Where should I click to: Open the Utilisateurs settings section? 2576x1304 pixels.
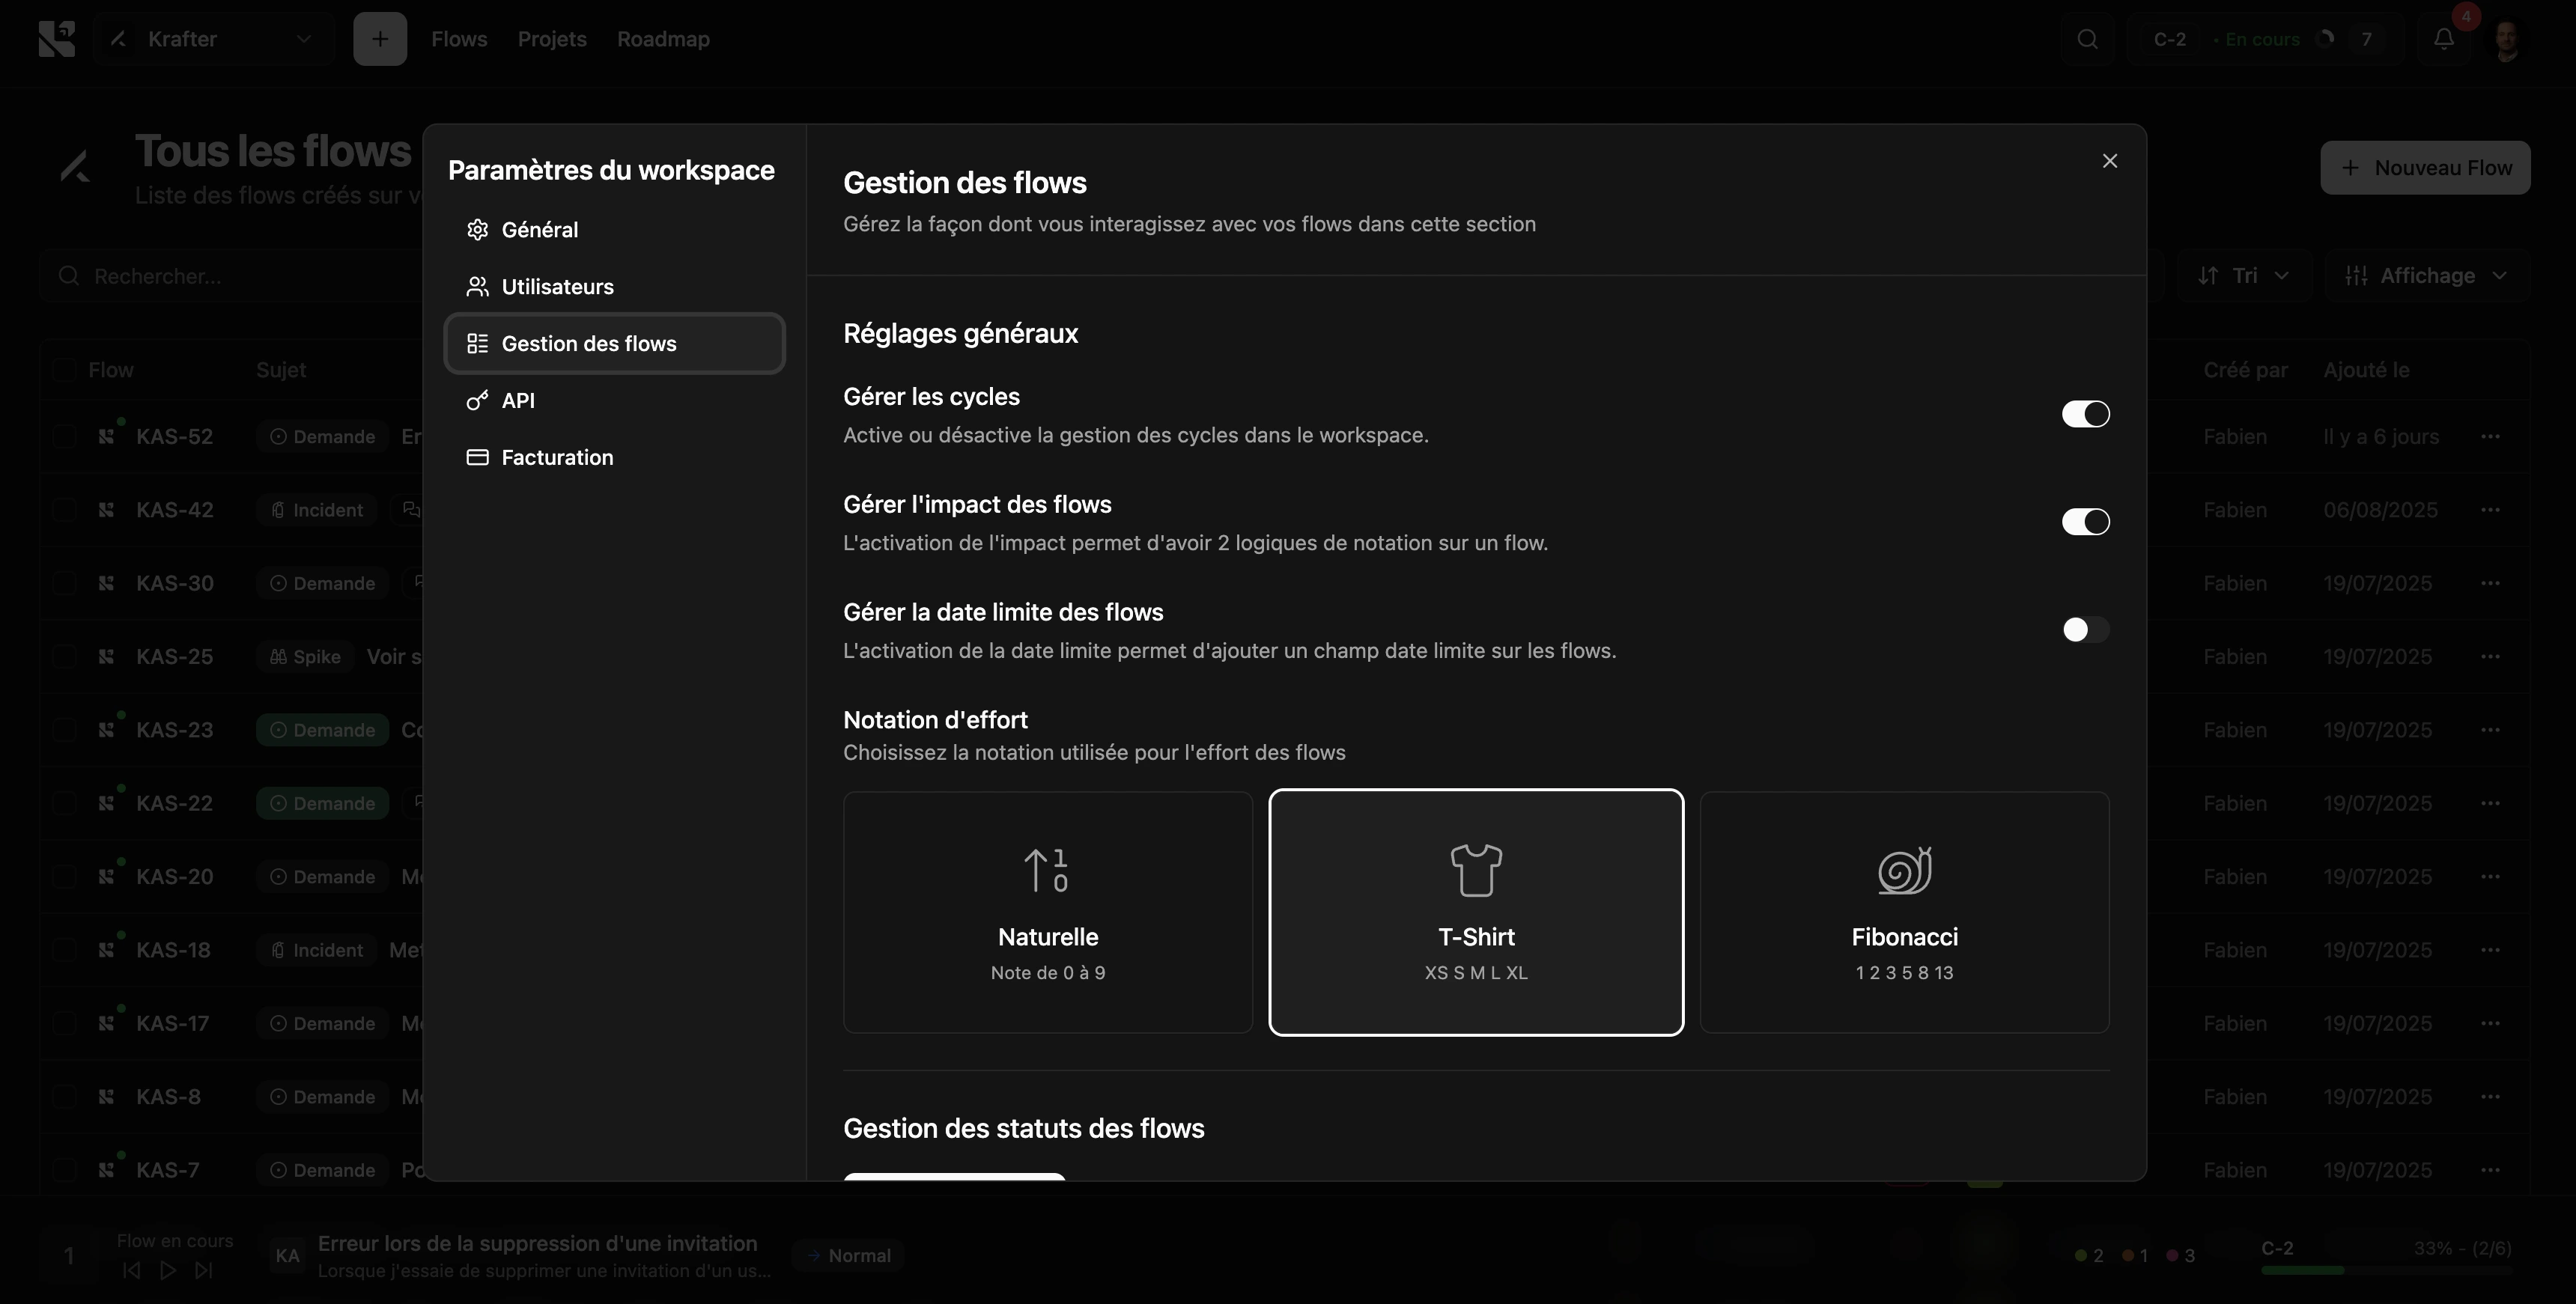(x=614, y=287)
